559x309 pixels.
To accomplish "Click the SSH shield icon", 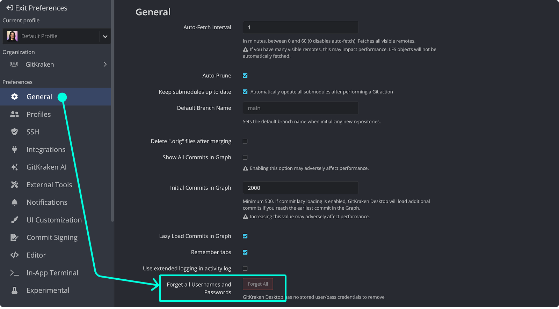I will [14, 132].
